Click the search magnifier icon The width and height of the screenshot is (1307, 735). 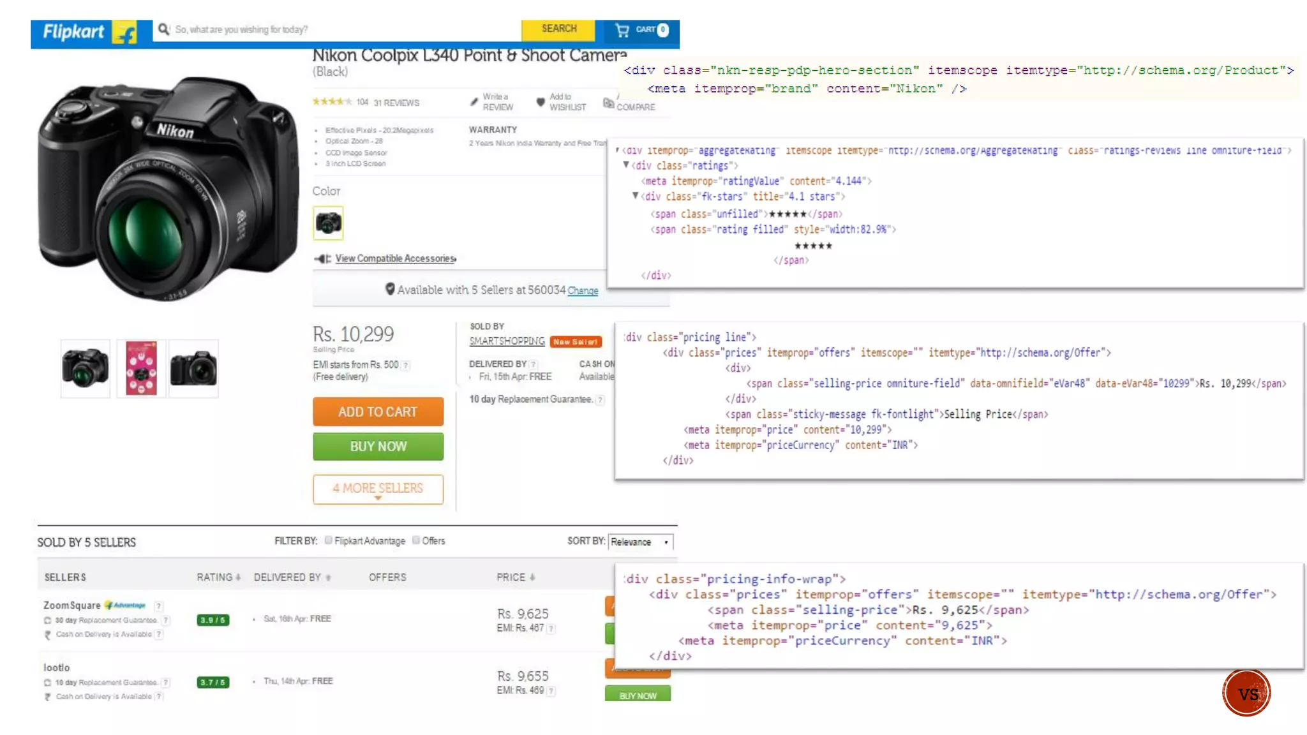tap(164, 29)
